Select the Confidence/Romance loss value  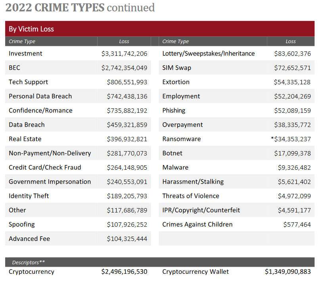tap(127, 110)
